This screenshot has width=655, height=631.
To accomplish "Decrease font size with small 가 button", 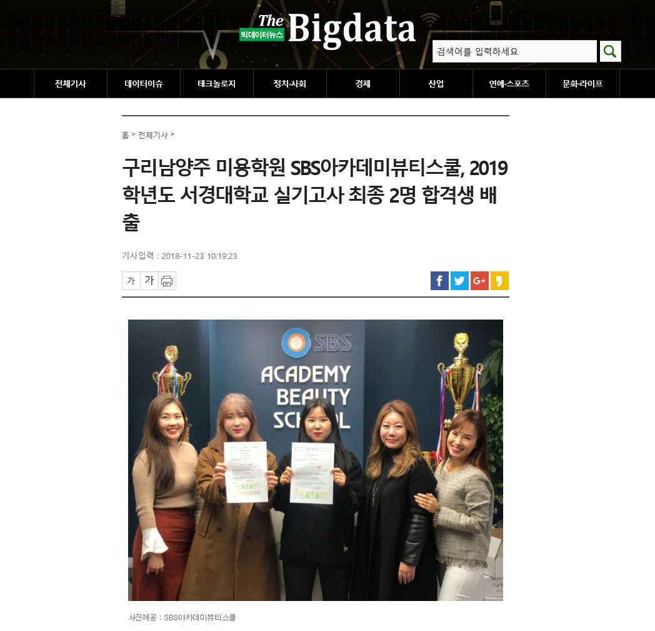I will click(x=131, y=281).
